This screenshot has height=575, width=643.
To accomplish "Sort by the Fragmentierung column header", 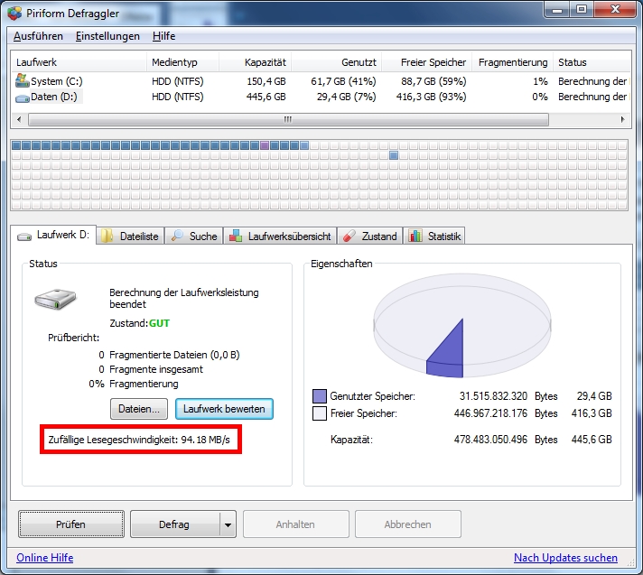I will [513, 62].
